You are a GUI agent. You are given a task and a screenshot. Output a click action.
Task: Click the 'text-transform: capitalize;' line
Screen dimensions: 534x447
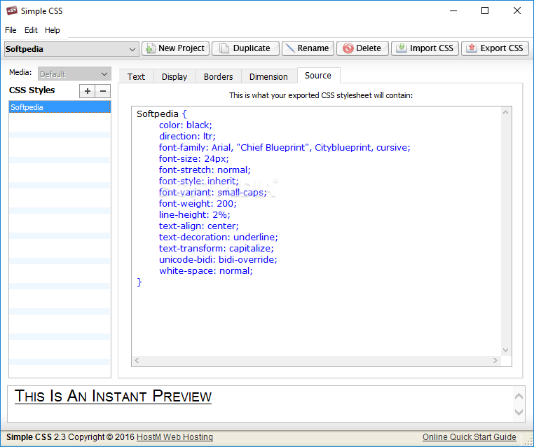217,249
